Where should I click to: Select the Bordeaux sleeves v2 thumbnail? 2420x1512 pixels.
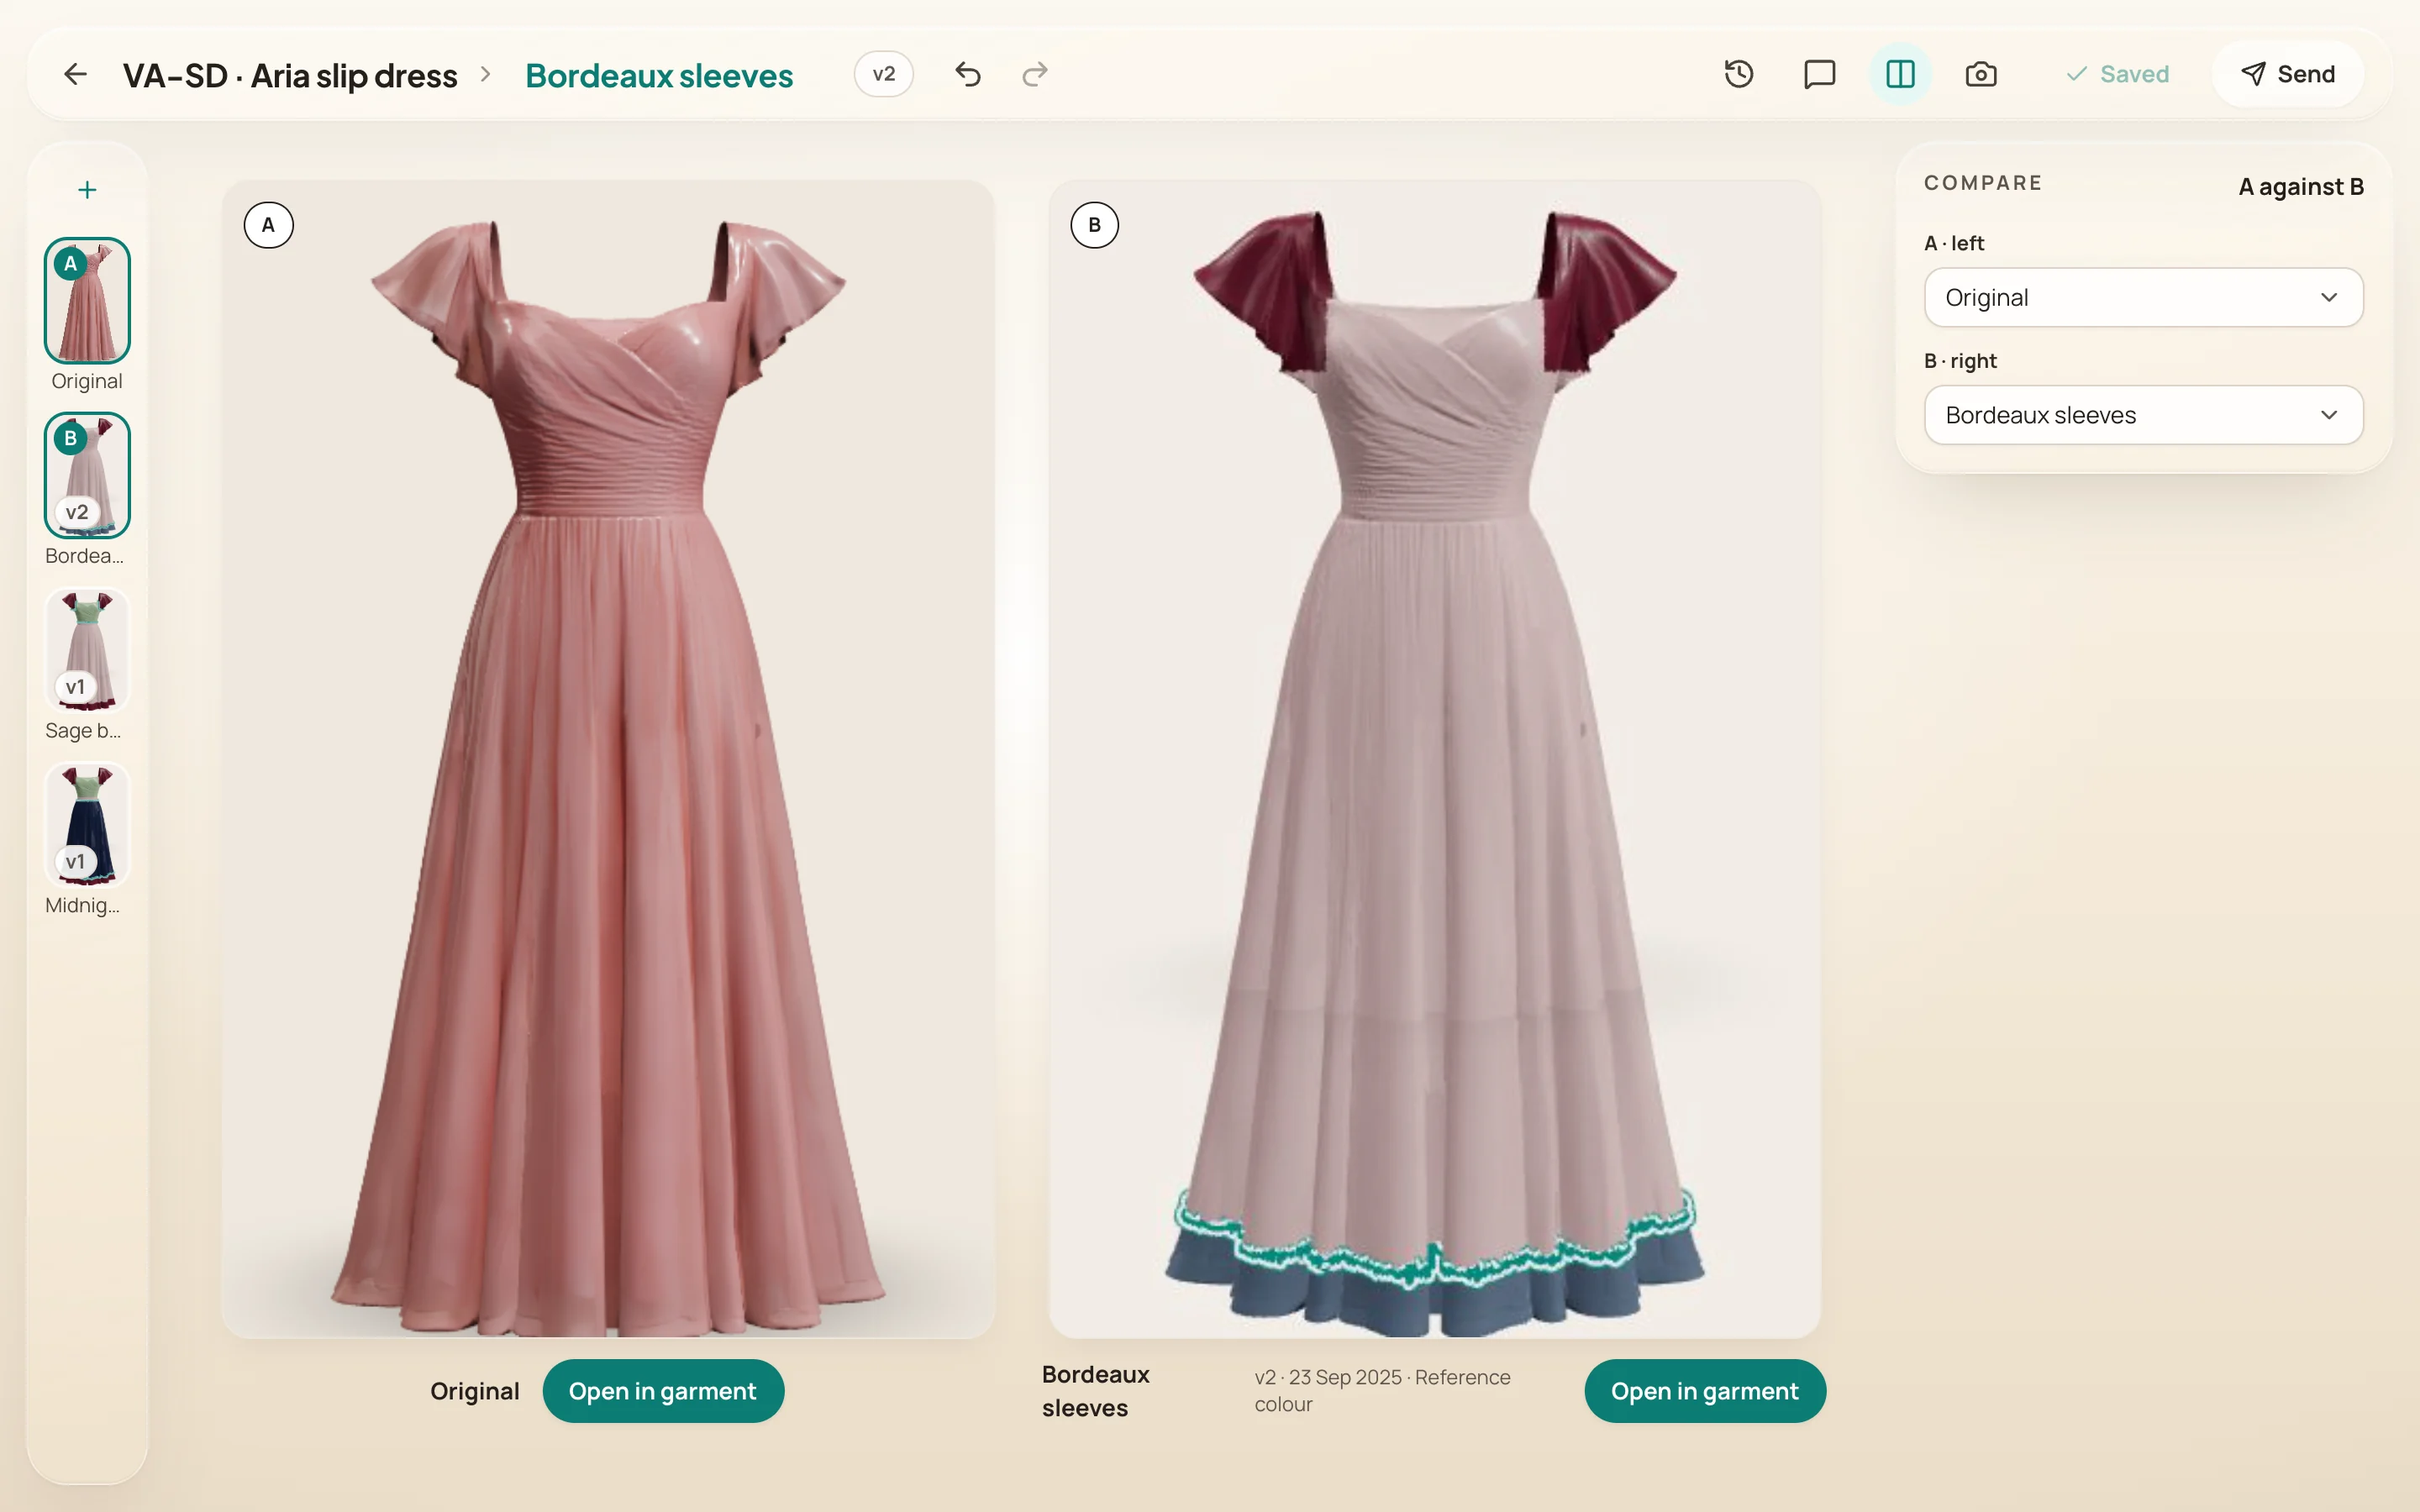tap(87, 475)
